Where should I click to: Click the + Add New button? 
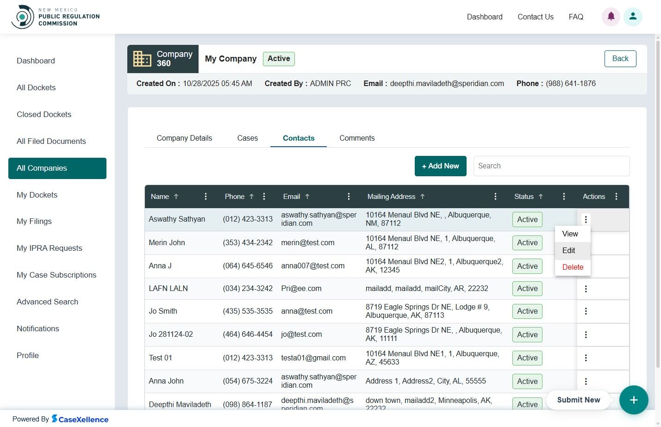(x=441, y=166)
